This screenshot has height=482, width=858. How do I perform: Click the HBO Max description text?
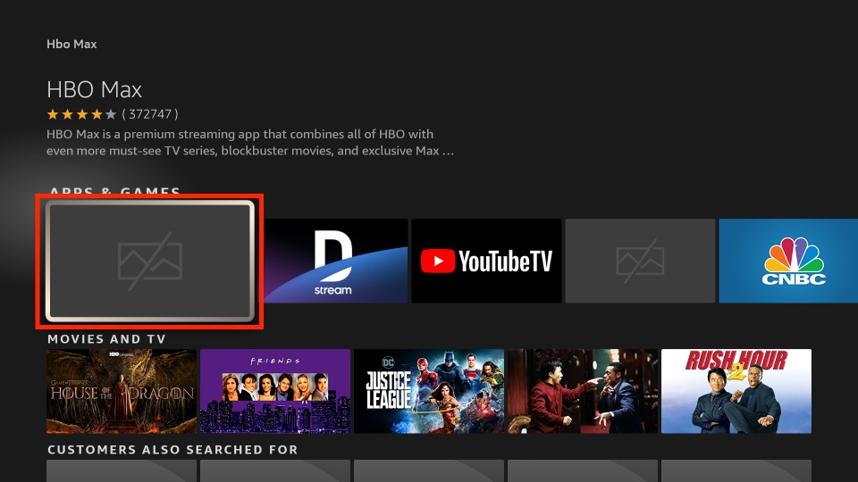click(250, 142)
